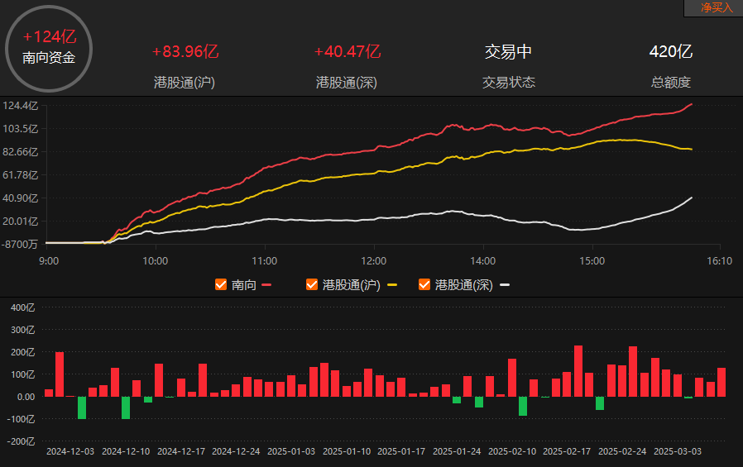
Task: Toggle the 港股通(沪) series checkbox
Action: point(312,284)
